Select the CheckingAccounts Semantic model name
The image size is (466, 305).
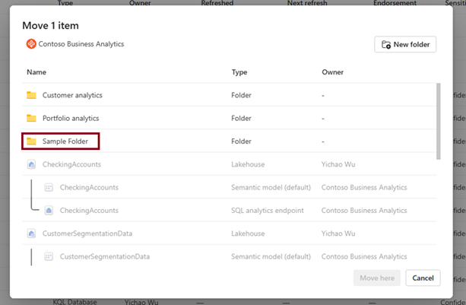89,188
